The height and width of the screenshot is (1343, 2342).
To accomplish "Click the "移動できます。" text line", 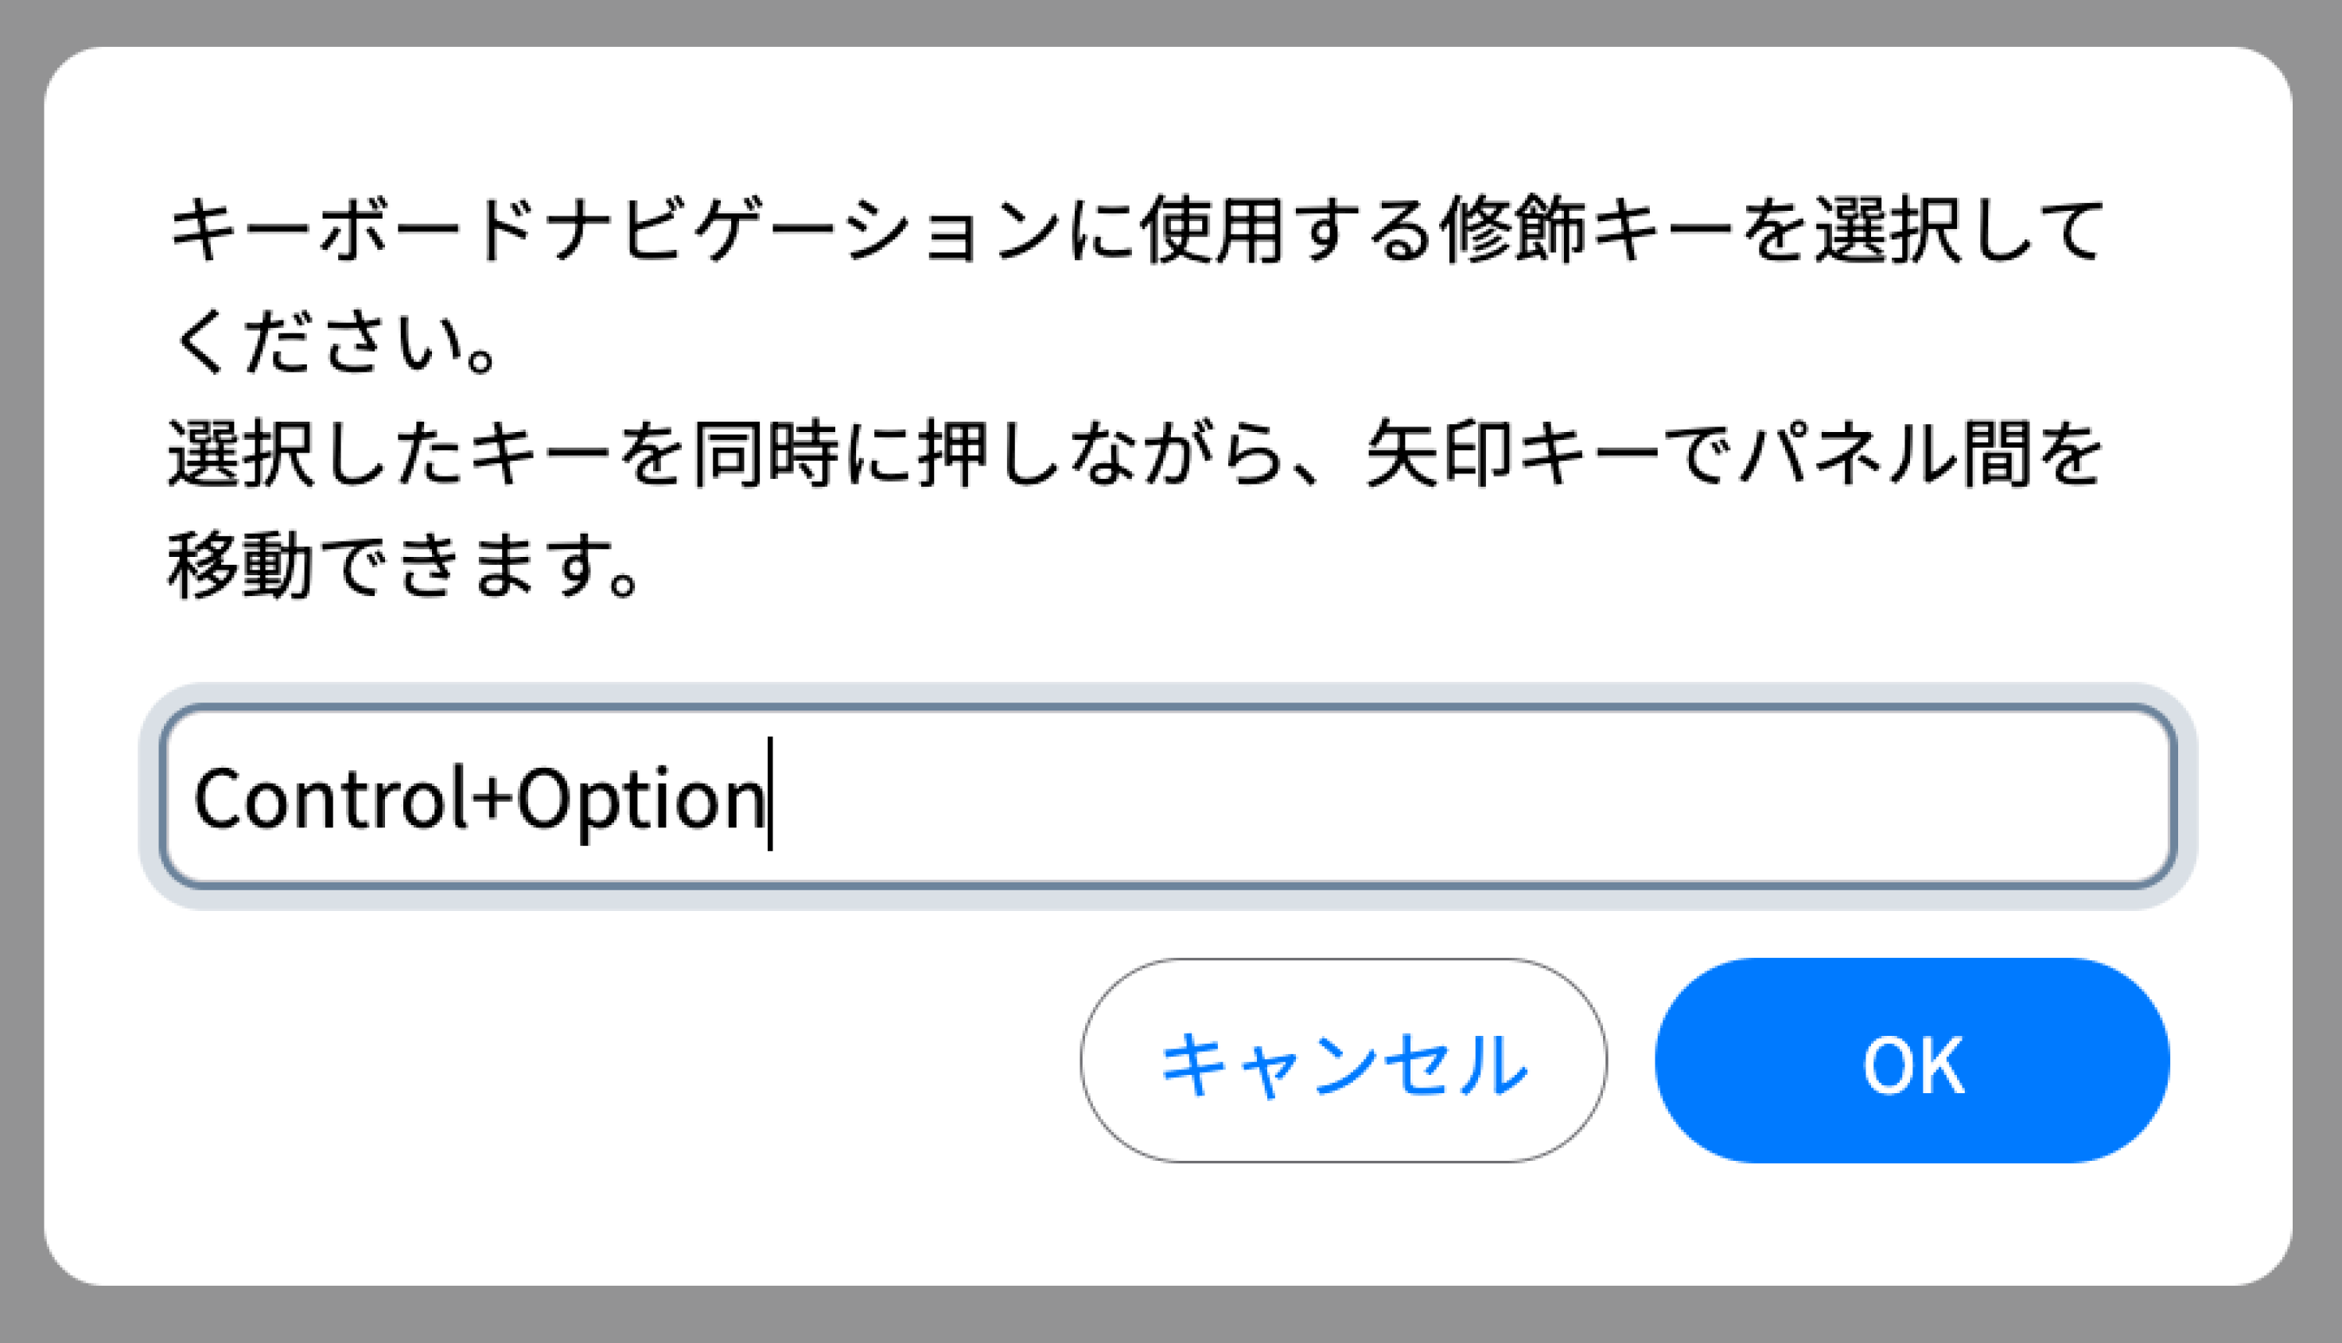I will (x=402, y=566).
